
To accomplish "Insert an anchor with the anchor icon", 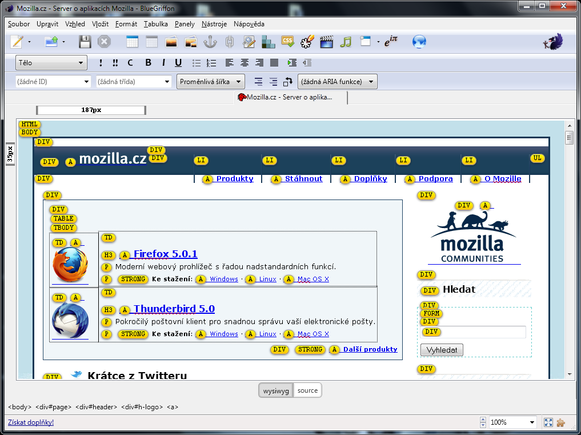I will (210, 42).
